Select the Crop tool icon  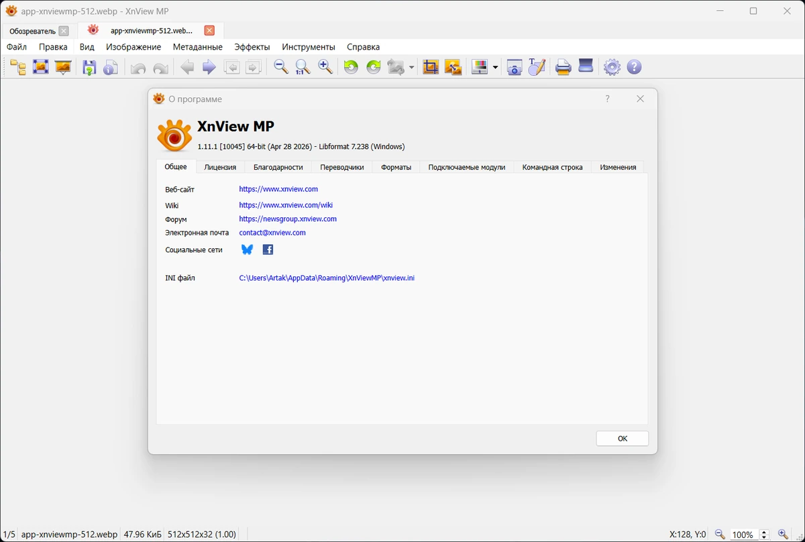pos(431,67)
